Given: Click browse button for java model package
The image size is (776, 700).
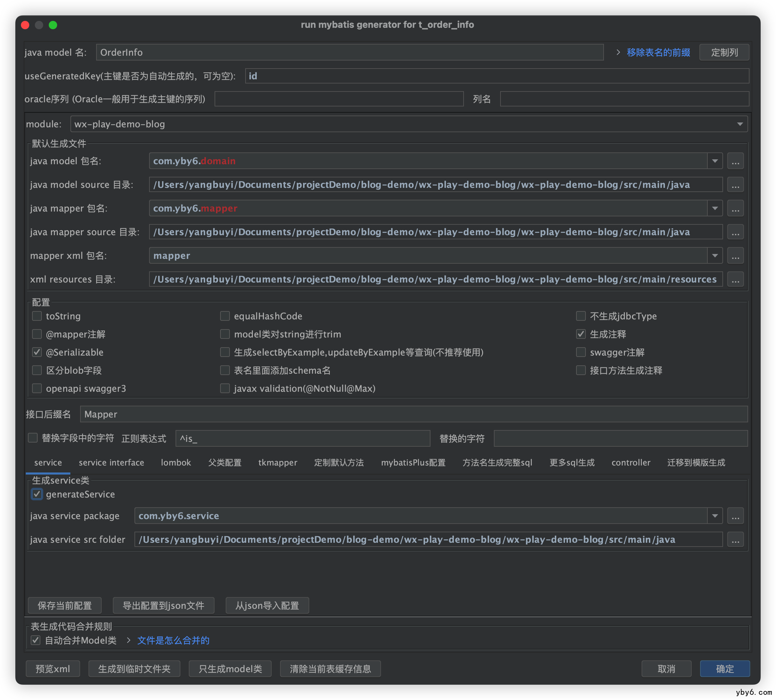Looking at the screenshot, I should tap(735, 161).
